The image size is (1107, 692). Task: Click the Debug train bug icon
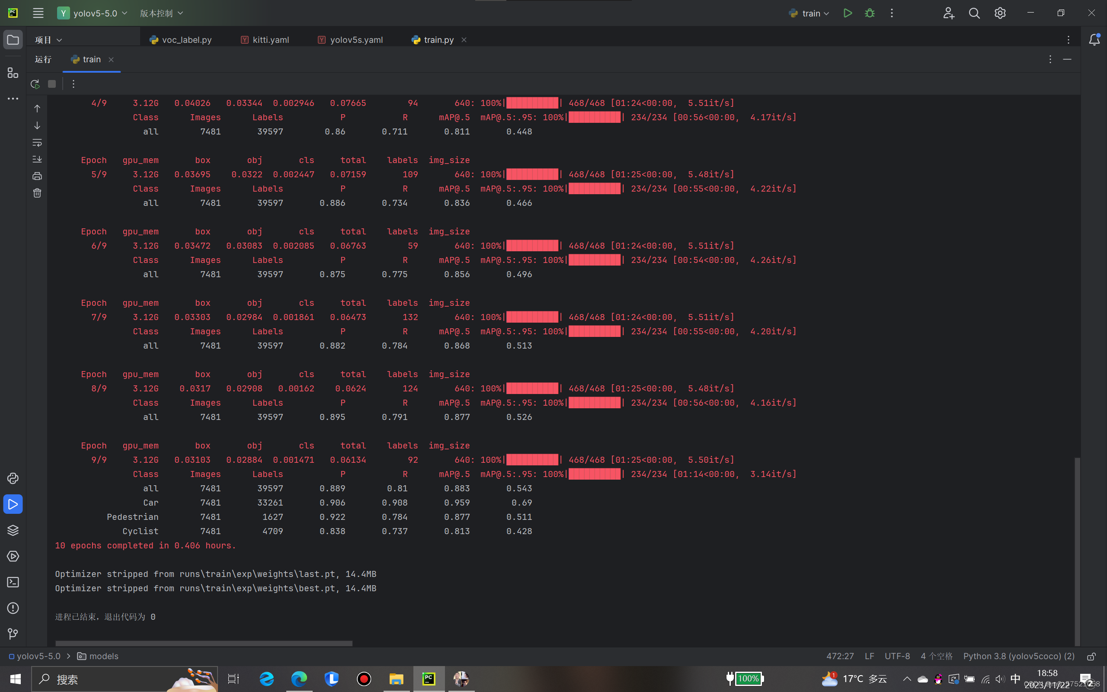pyautogui.click(x=870, y=13)
